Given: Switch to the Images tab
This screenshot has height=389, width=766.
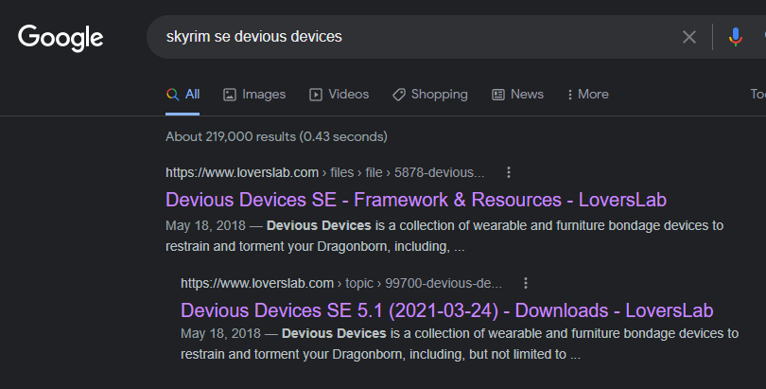Looking at the screenshot, I should [254, 95].
